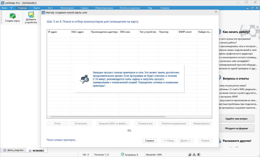The image size is (260, 157).
Task: Click the 0% scan progress indicator
Action: pos(129,131)
